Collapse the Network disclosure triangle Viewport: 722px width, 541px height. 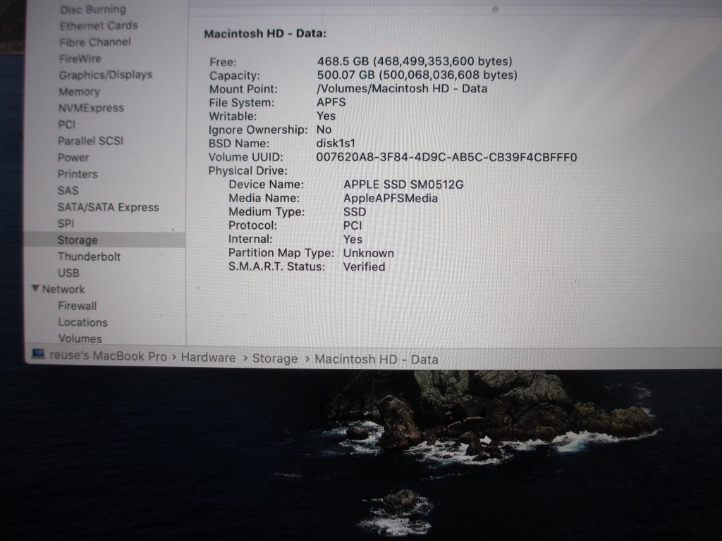click(x=35, y=288)
